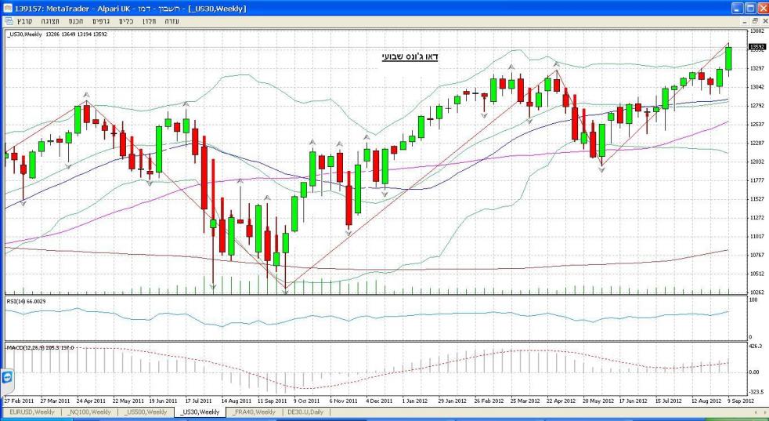Open the עזרה (Help) menu
The height and width of the screenshot is (421, 769).
[171, 21]
